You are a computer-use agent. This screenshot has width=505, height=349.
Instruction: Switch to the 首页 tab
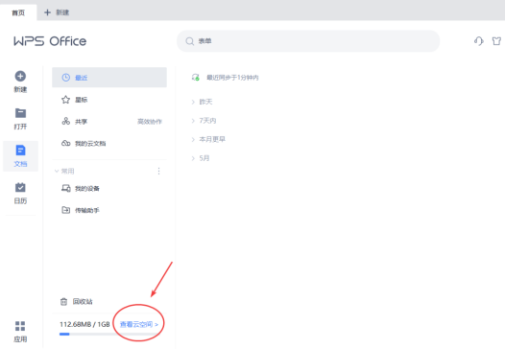pos(18,12)
